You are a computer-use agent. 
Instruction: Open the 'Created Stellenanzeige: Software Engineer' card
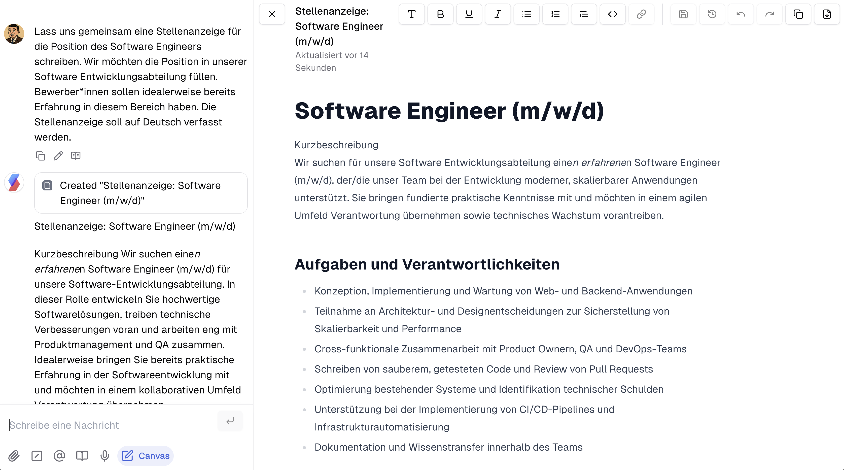[x=140, y=193]
